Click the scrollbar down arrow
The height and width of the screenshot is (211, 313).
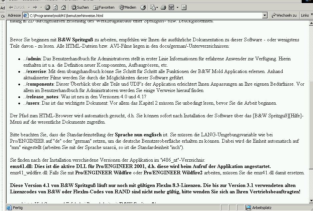tap(311, 200)
